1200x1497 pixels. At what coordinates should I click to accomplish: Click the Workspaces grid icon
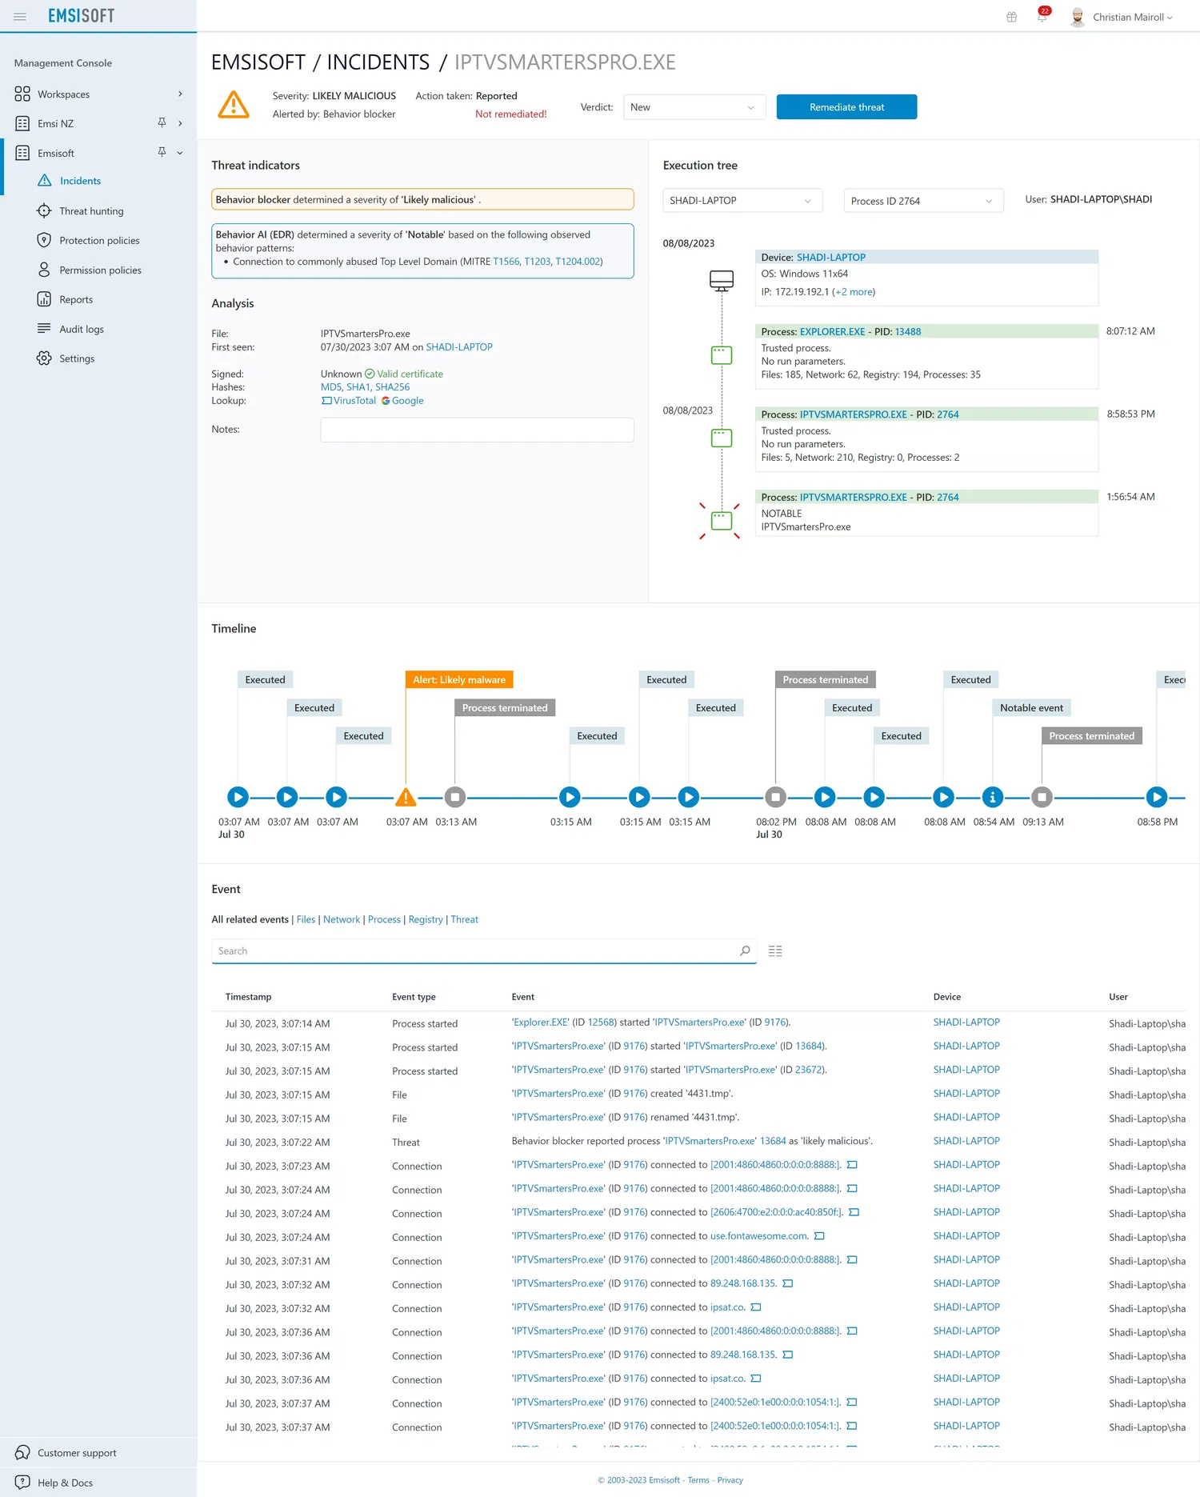coord(22,94)
